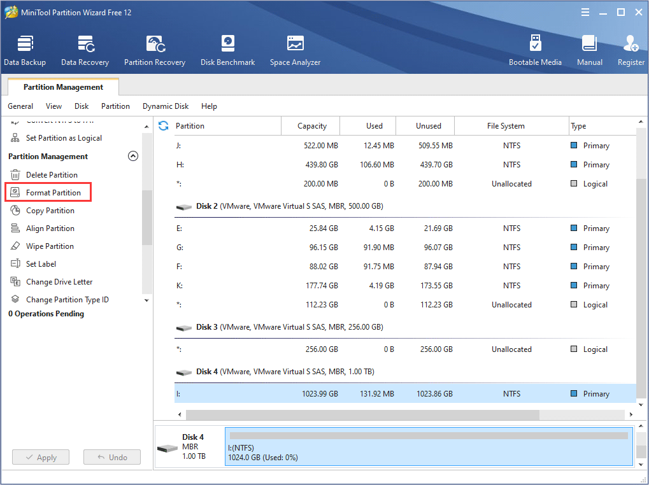This screenshot has height=485, width=649.
Task: Choose Wipe Partition action
Action: [x=50, y=246]
